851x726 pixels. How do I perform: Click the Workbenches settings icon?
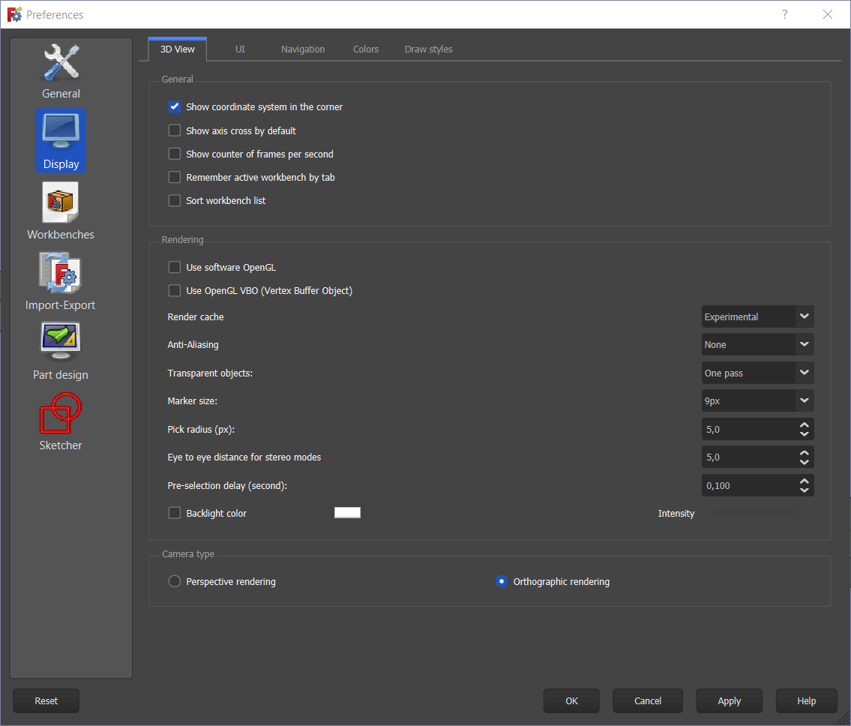point(61,211)
